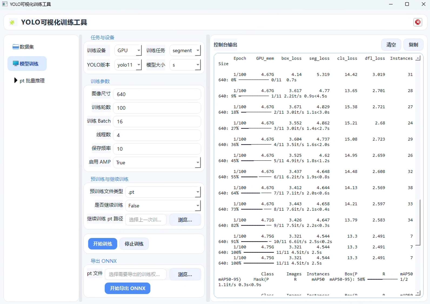This screenshot has height=304, width=430.
Task: Browse for the ONNX export pt file
Action: click(x=185, y=274)
